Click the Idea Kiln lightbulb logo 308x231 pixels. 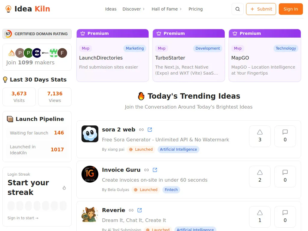[8, 9]
